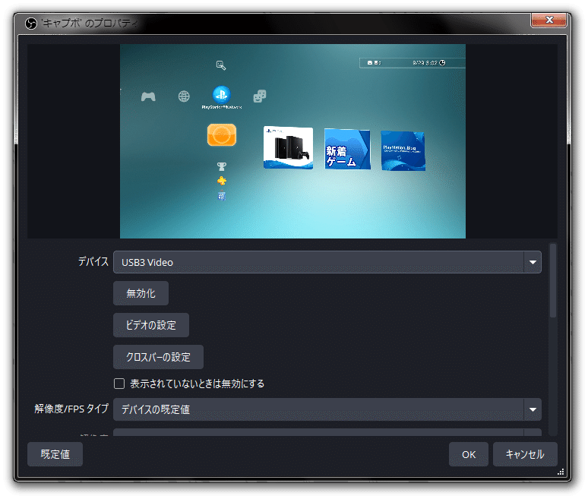Click the resize grip at dialog corner
Image resolution: width=588 pixels, height=499 pixels.
click(561, 472)
